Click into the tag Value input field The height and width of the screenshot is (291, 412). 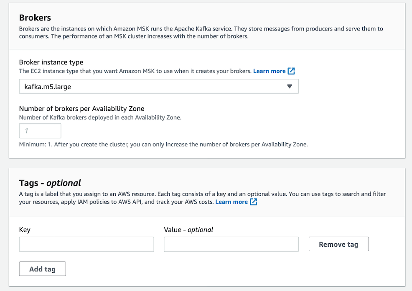click(x=231, y=244)
